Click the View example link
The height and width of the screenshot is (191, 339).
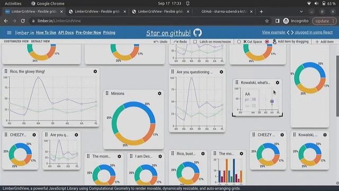click(273, 32)
